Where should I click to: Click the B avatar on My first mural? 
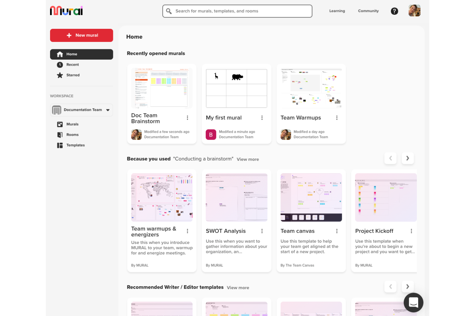click(211, 135)
